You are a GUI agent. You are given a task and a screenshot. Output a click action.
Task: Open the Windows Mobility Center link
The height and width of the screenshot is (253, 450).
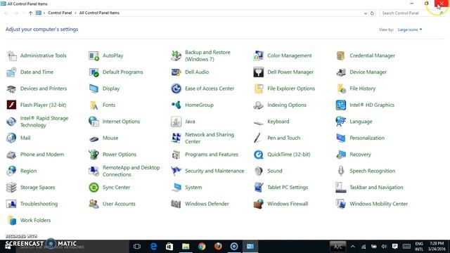378,204
